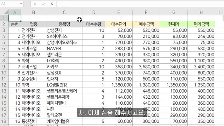Select row 18 header

pos(4,121)
